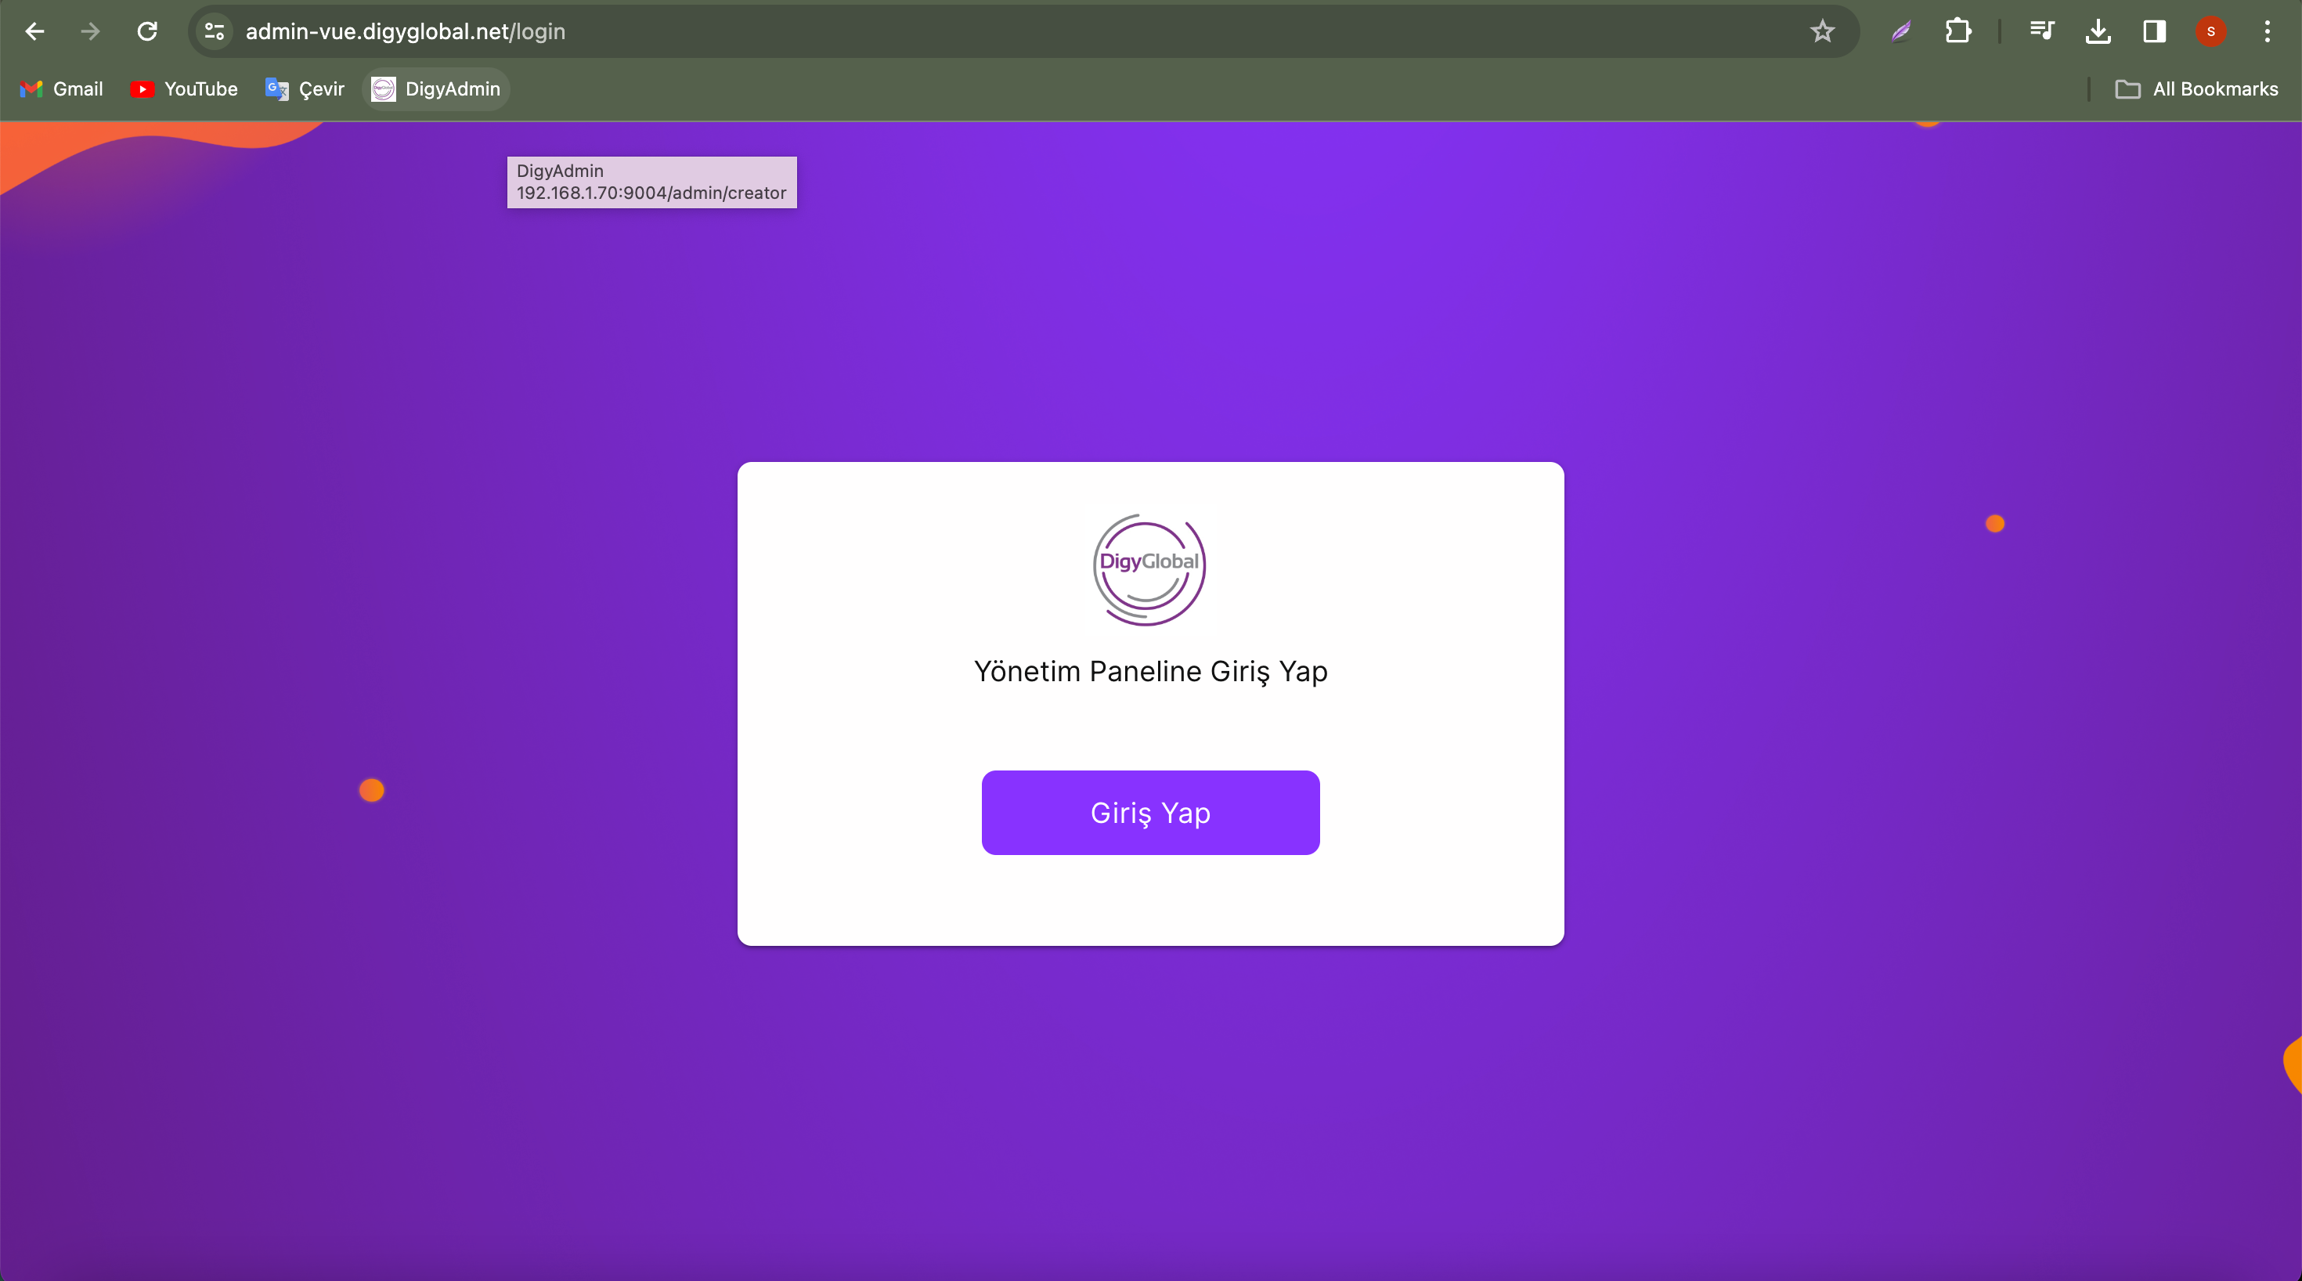
Task: Open the site information icon in address bar
Action: 215,32
